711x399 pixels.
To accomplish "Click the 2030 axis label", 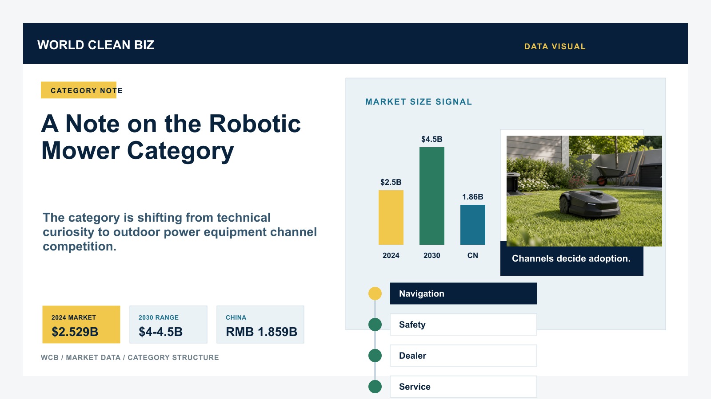I will (x=432, y=255).
